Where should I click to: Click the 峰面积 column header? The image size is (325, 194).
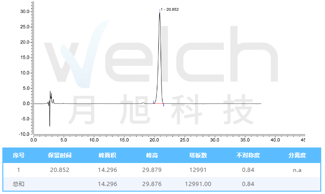(x=107, y=155)
